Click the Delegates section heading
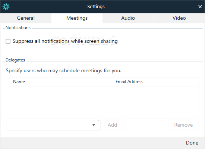The image size is (205, 149). point(15,60)
